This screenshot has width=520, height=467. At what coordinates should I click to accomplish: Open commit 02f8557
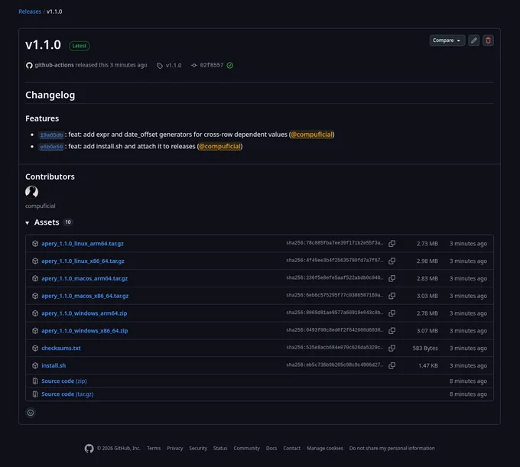[212, 65]
